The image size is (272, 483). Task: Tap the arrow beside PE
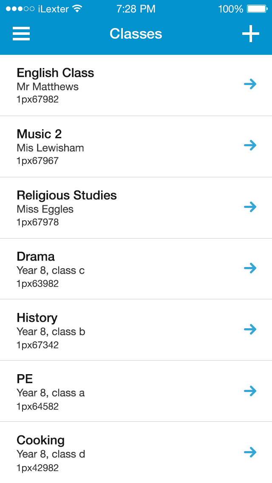pyautogui.click(x=250, y=391)
